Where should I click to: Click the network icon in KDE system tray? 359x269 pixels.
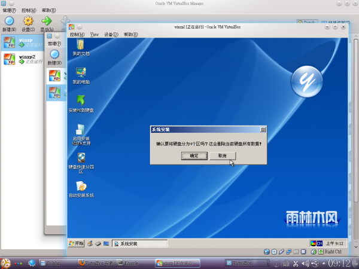[286, 264]
